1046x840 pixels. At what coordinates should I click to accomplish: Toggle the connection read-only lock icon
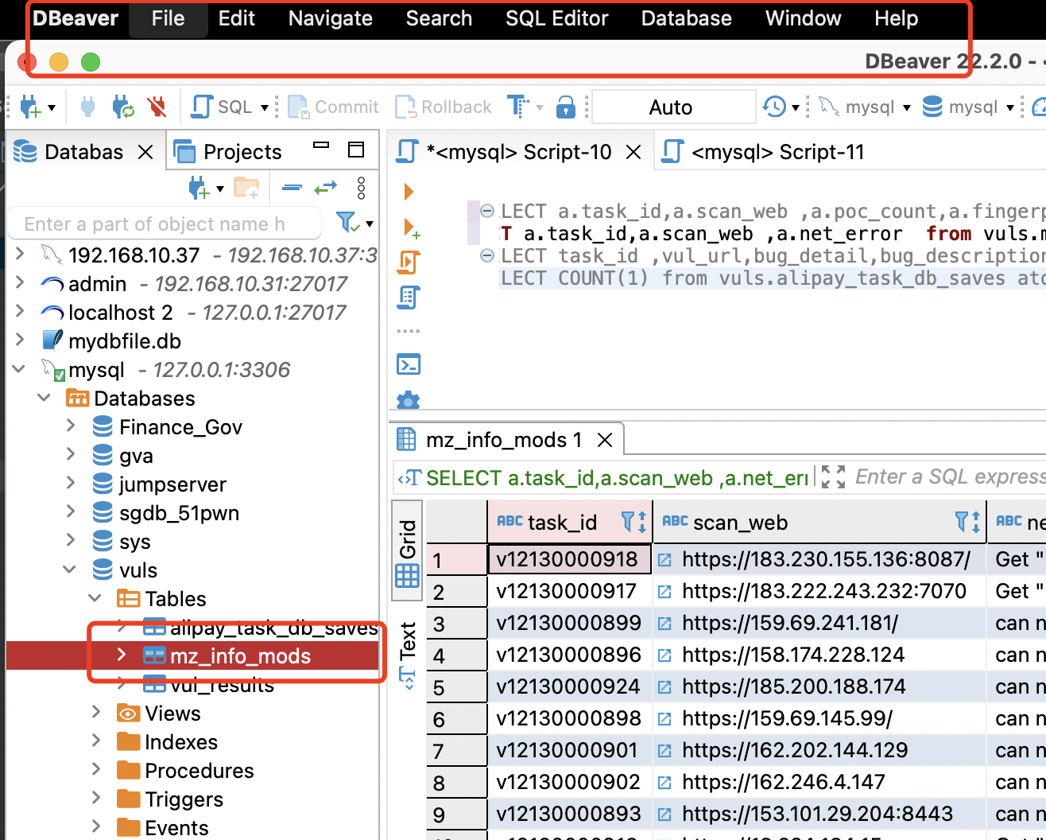pyautogui.click(x=565, y=107)
